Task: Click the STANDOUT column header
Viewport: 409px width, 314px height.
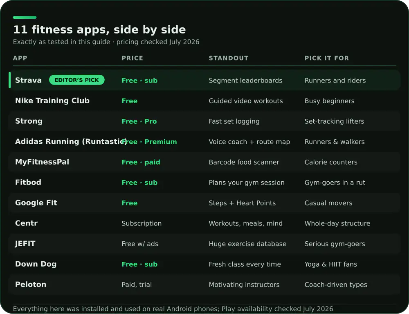Action: (x=229, y=58)
